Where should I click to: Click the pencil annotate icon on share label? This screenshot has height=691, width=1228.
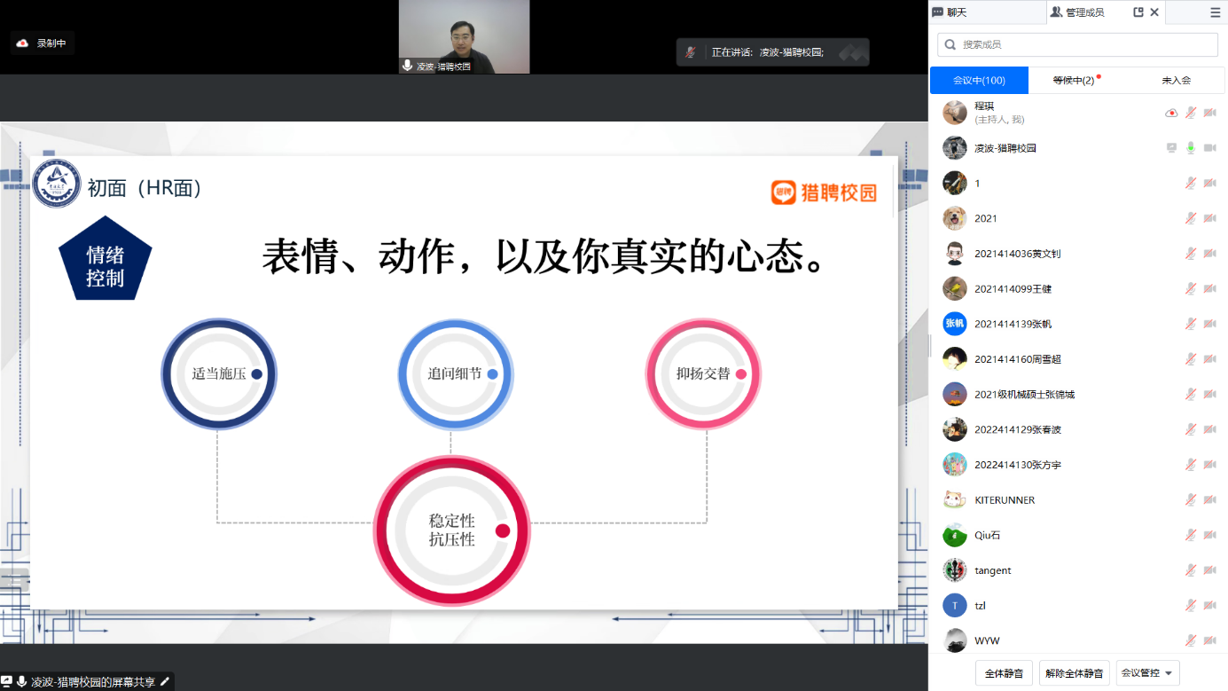pos(164,682)
